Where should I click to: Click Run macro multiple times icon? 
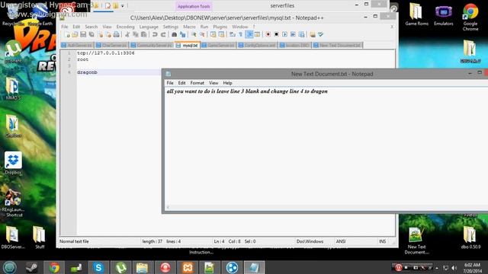293,34
